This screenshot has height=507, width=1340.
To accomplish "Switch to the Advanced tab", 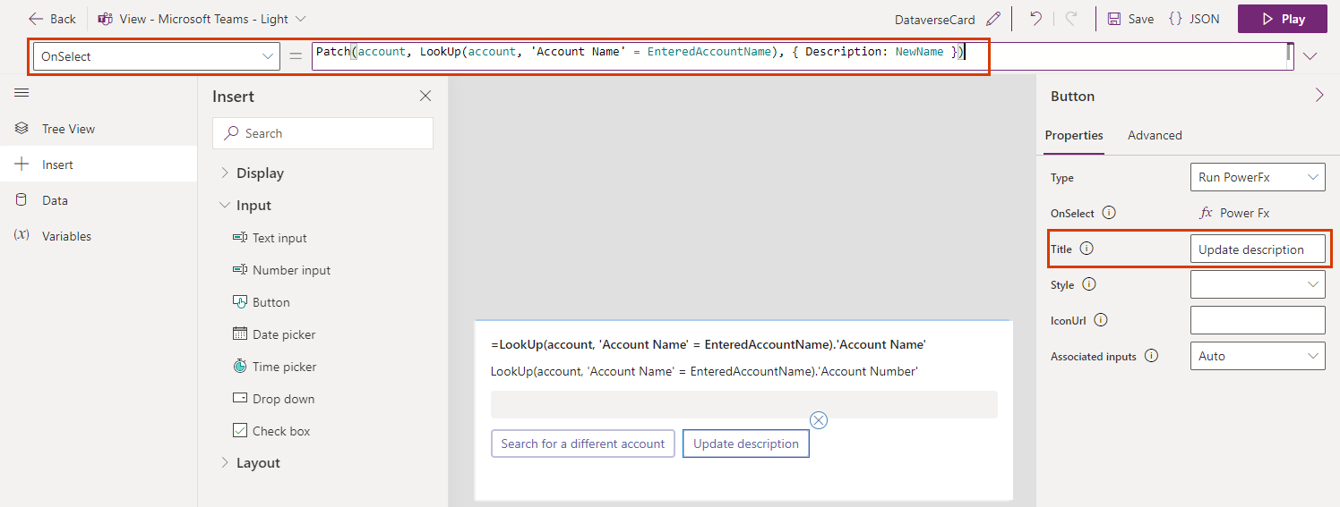I will click(1155, 135).
